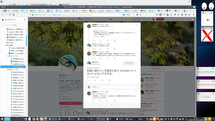This screenshot has width=215, height=121.
Task: Switch to the Gmail tab
Action: [x=16, y=10]
